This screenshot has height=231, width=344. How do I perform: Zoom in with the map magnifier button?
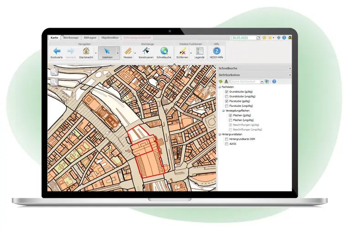[x=54, y=72]
